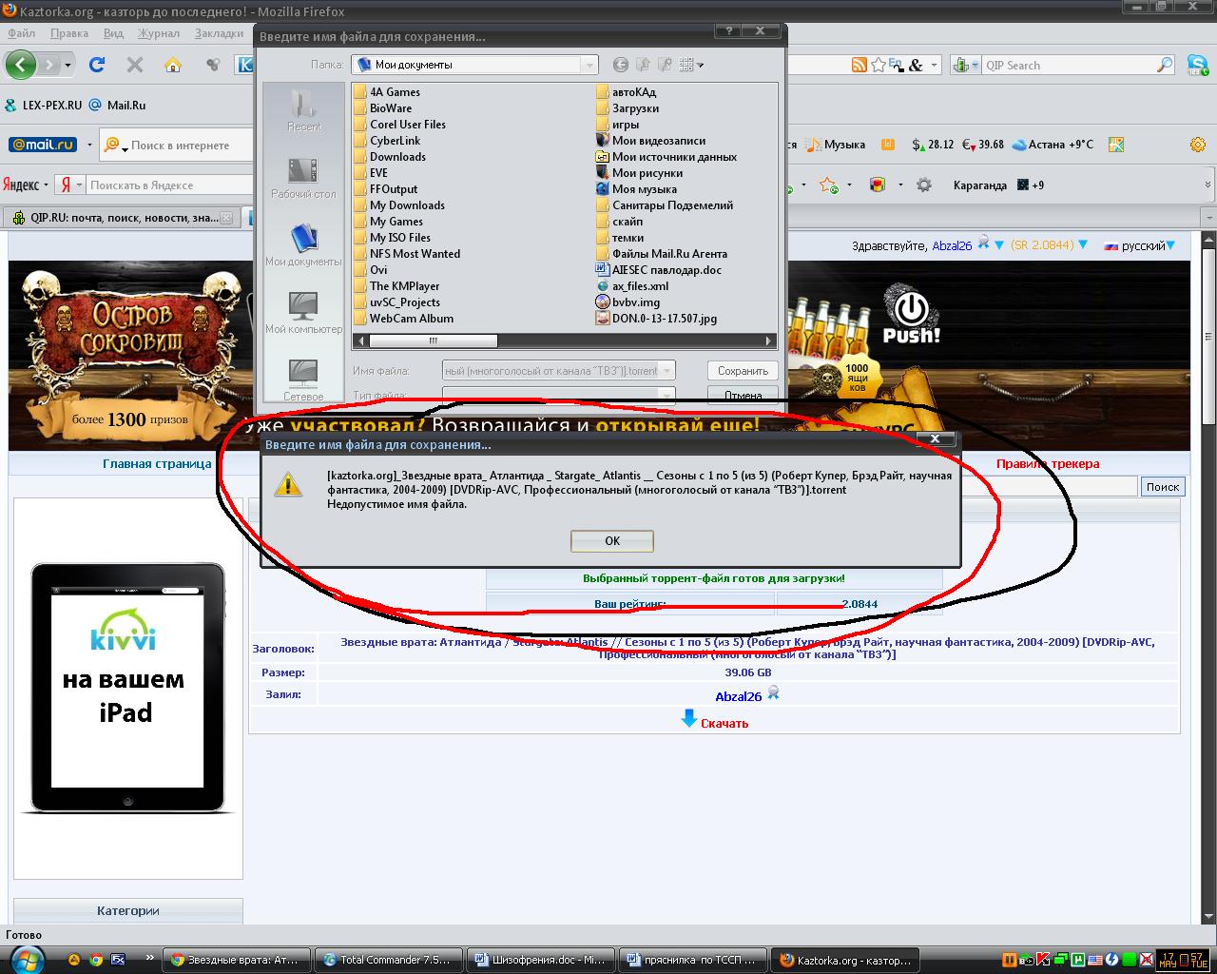The image size is (1217, 974).
Task: Click the RSS feed icon in toolbar
Action: (x=859, y=65)
